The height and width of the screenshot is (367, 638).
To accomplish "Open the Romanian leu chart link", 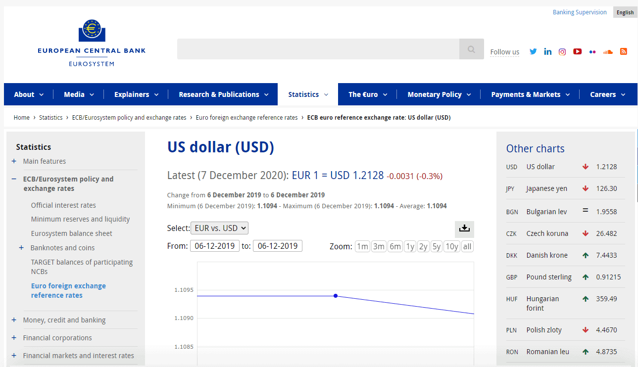I will point(548,352).
